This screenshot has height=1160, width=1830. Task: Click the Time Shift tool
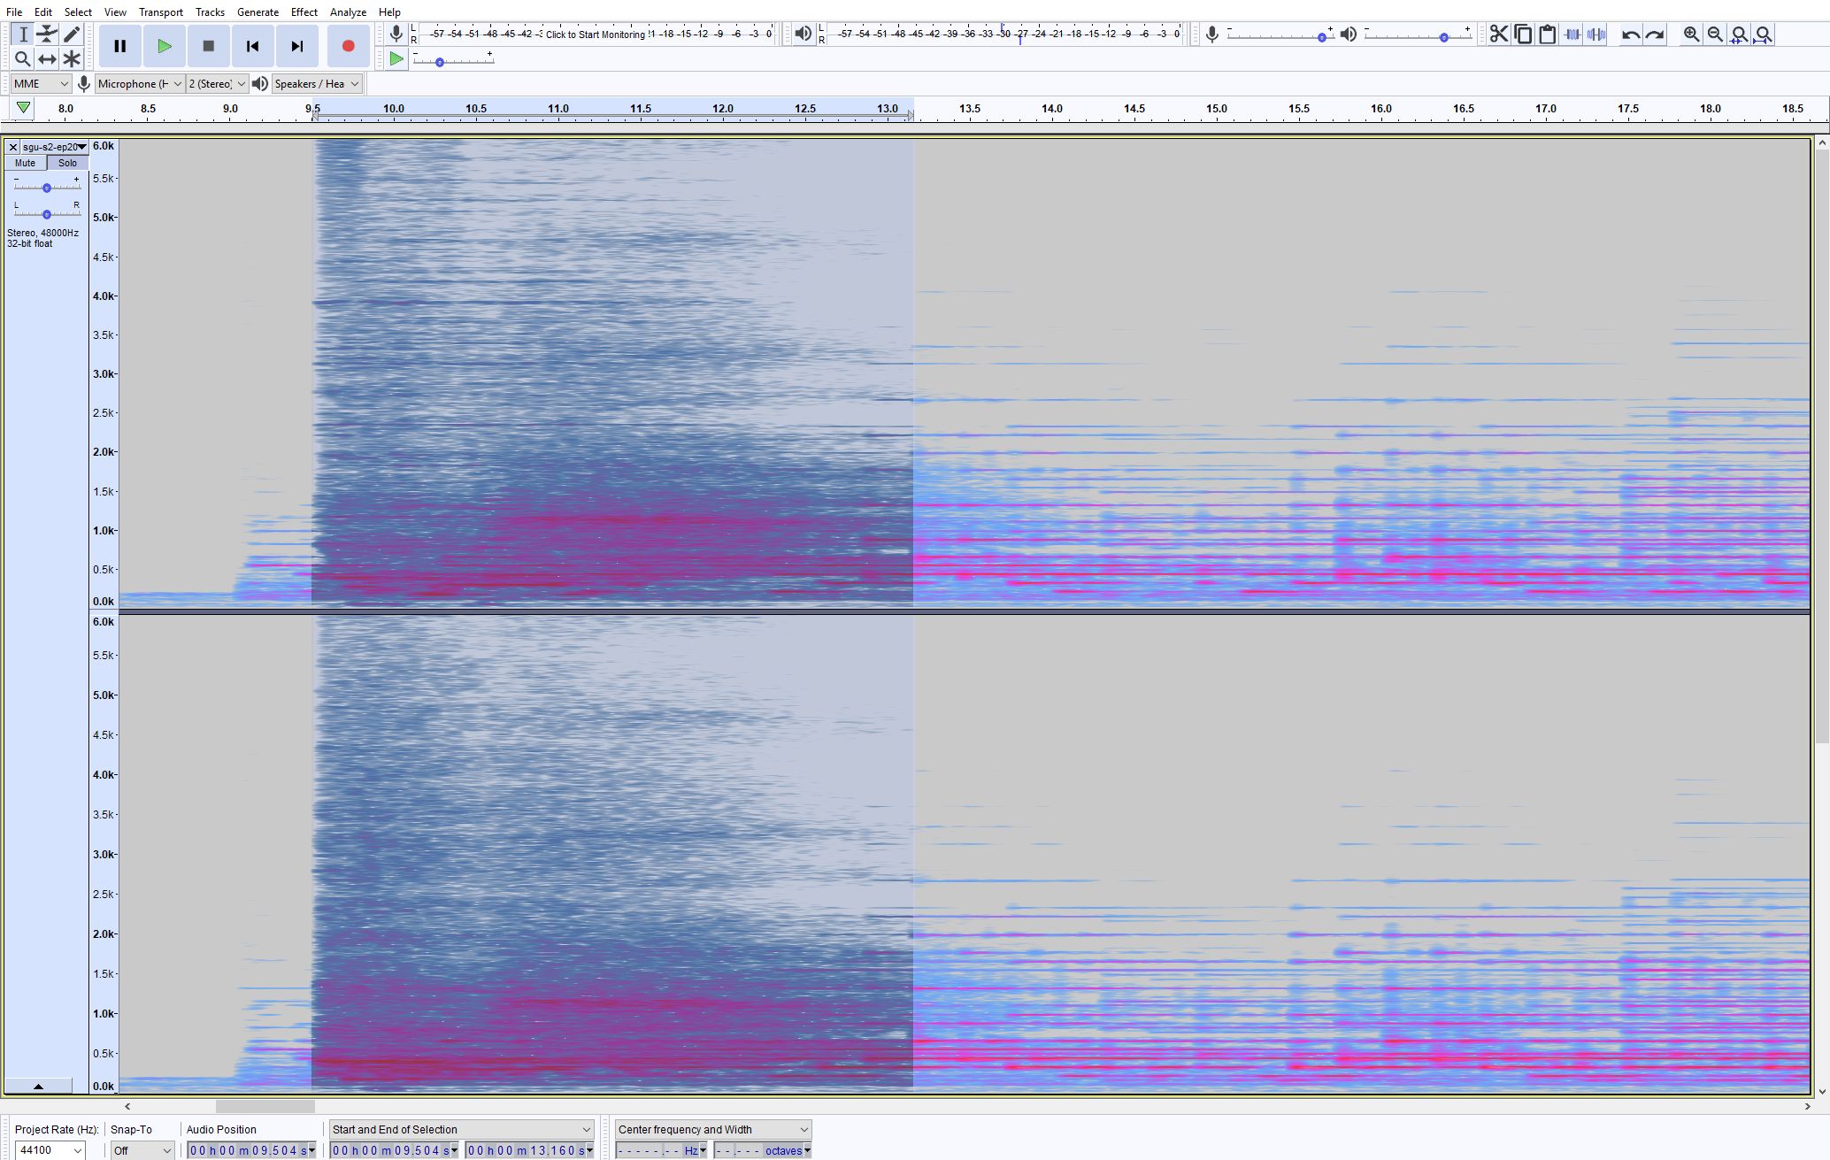click(47, 59)
